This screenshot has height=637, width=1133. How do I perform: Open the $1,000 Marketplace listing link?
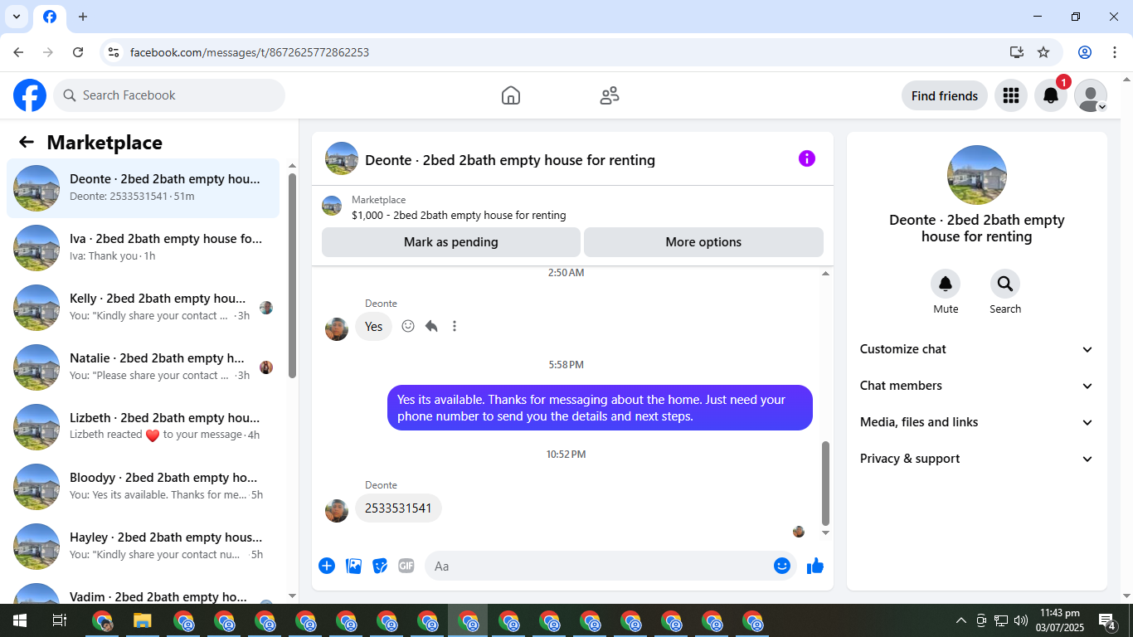[x=459, y=215]
